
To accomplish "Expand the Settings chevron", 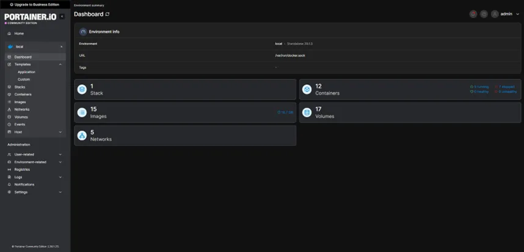I will point(60,192).
